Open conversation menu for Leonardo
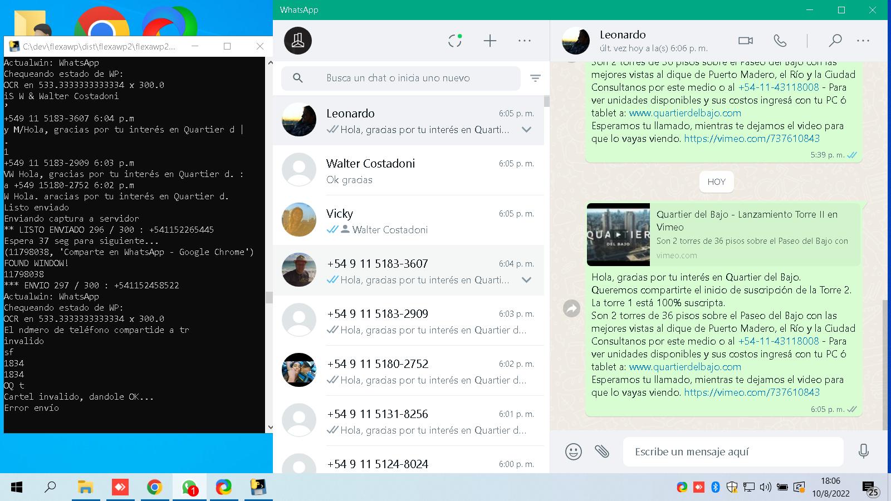This screenshot has height=501, width=891. point(863,41)
